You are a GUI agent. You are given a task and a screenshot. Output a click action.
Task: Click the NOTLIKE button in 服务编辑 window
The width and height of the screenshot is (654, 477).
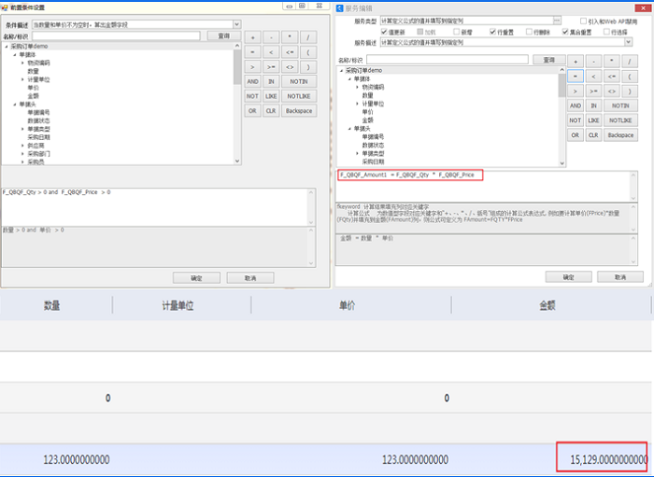[x=620, y=120]
